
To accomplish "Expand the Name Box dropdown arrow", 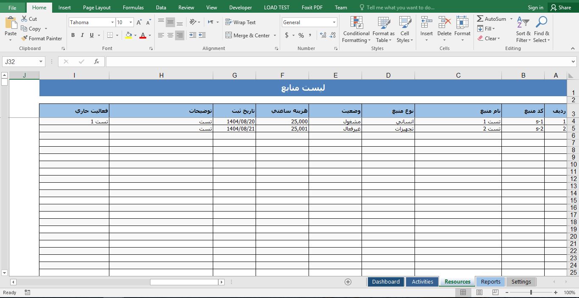I will point(41,61).
